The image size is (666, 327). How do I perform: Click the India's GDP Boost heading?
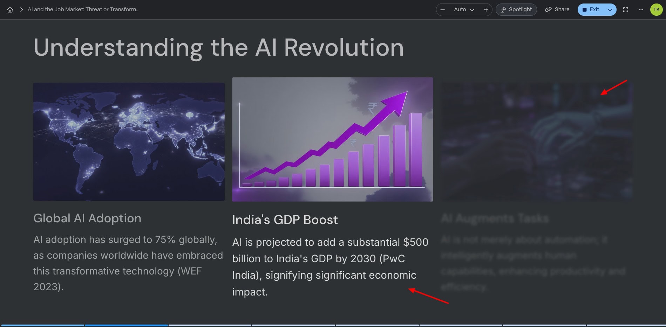click(x=285, y=220)
